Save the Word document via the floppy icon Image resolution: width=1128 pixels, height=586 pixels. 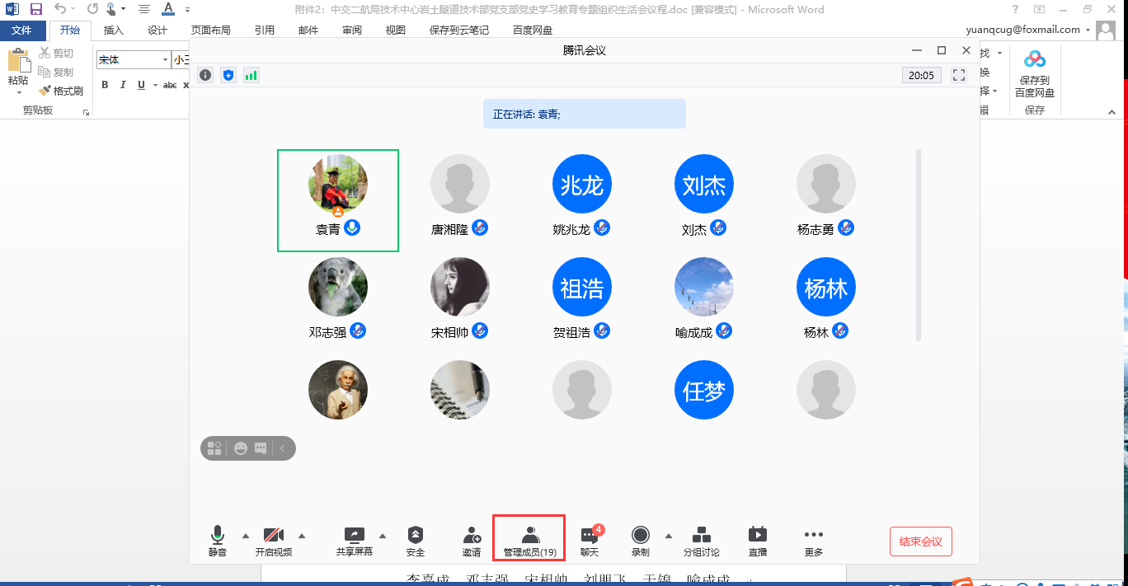35,9
